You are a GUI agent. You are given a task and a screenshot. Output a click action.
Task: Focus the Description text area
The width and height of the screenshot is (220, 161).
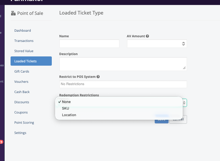[123, 64]
